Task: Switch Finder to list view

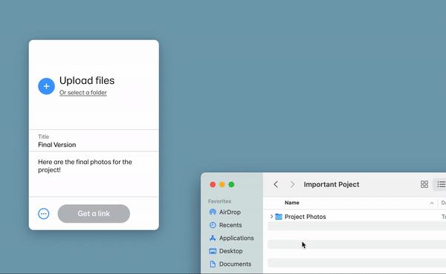Action: [441, 184]
